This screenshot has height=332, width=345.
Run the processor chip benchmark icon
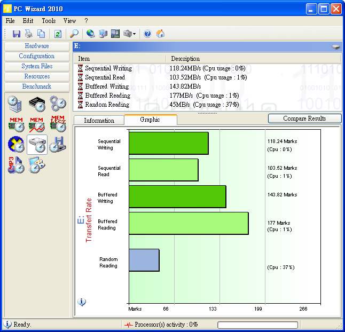[x=37, y=104]
